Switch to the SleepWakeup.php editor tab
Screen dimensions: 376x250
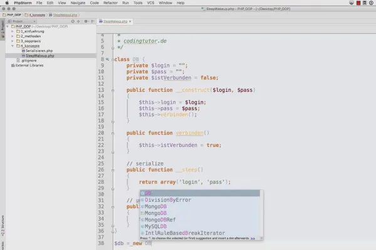pyautogui.click(x=115, y=21)
